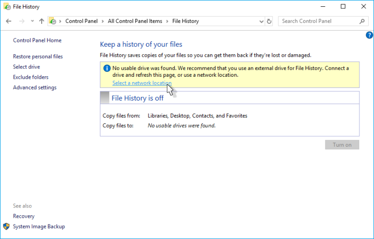Click the Search Control Panel field

tap(318, 21)
